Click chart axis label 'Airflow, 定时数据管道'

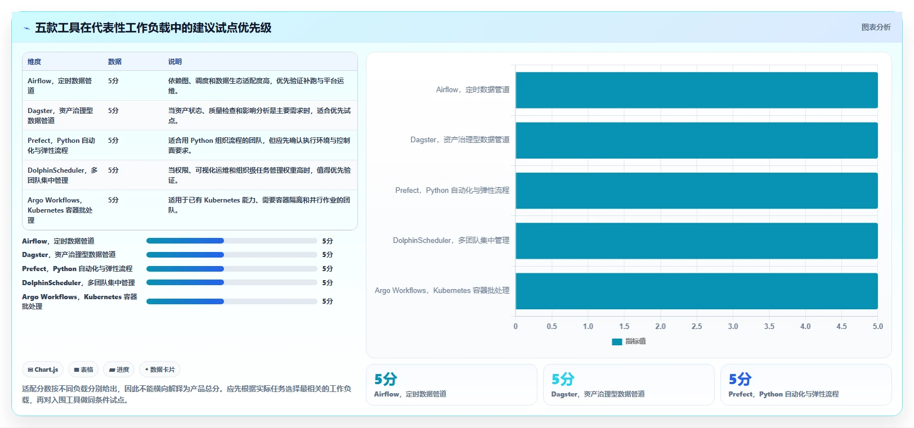click(473, 89)
